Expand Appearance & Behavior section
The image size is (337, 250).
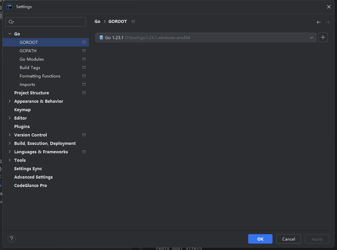click(10, 101)
